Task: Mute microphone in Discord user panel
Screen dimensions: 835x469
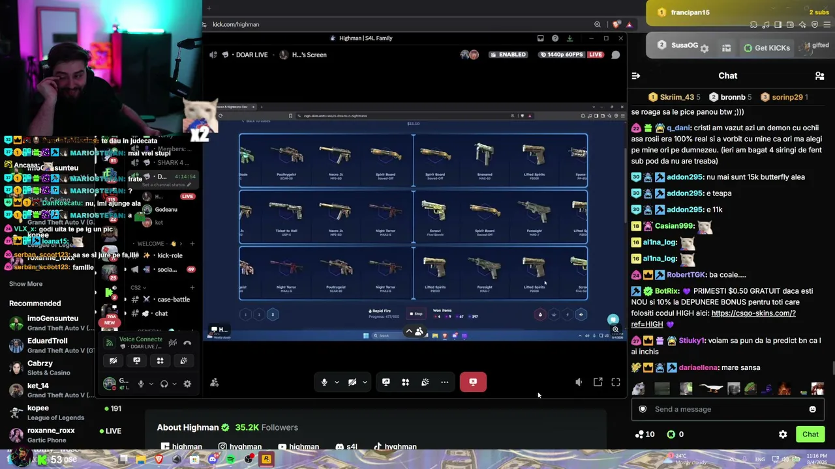Action: (x=141, y=384)
